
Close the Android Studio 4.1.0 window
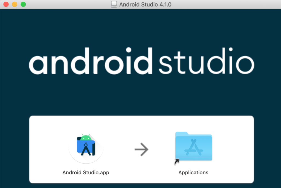pos(6,4)
